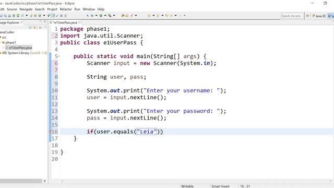Open the Refactor menu
334x188 pixels.
click(66, 9)
